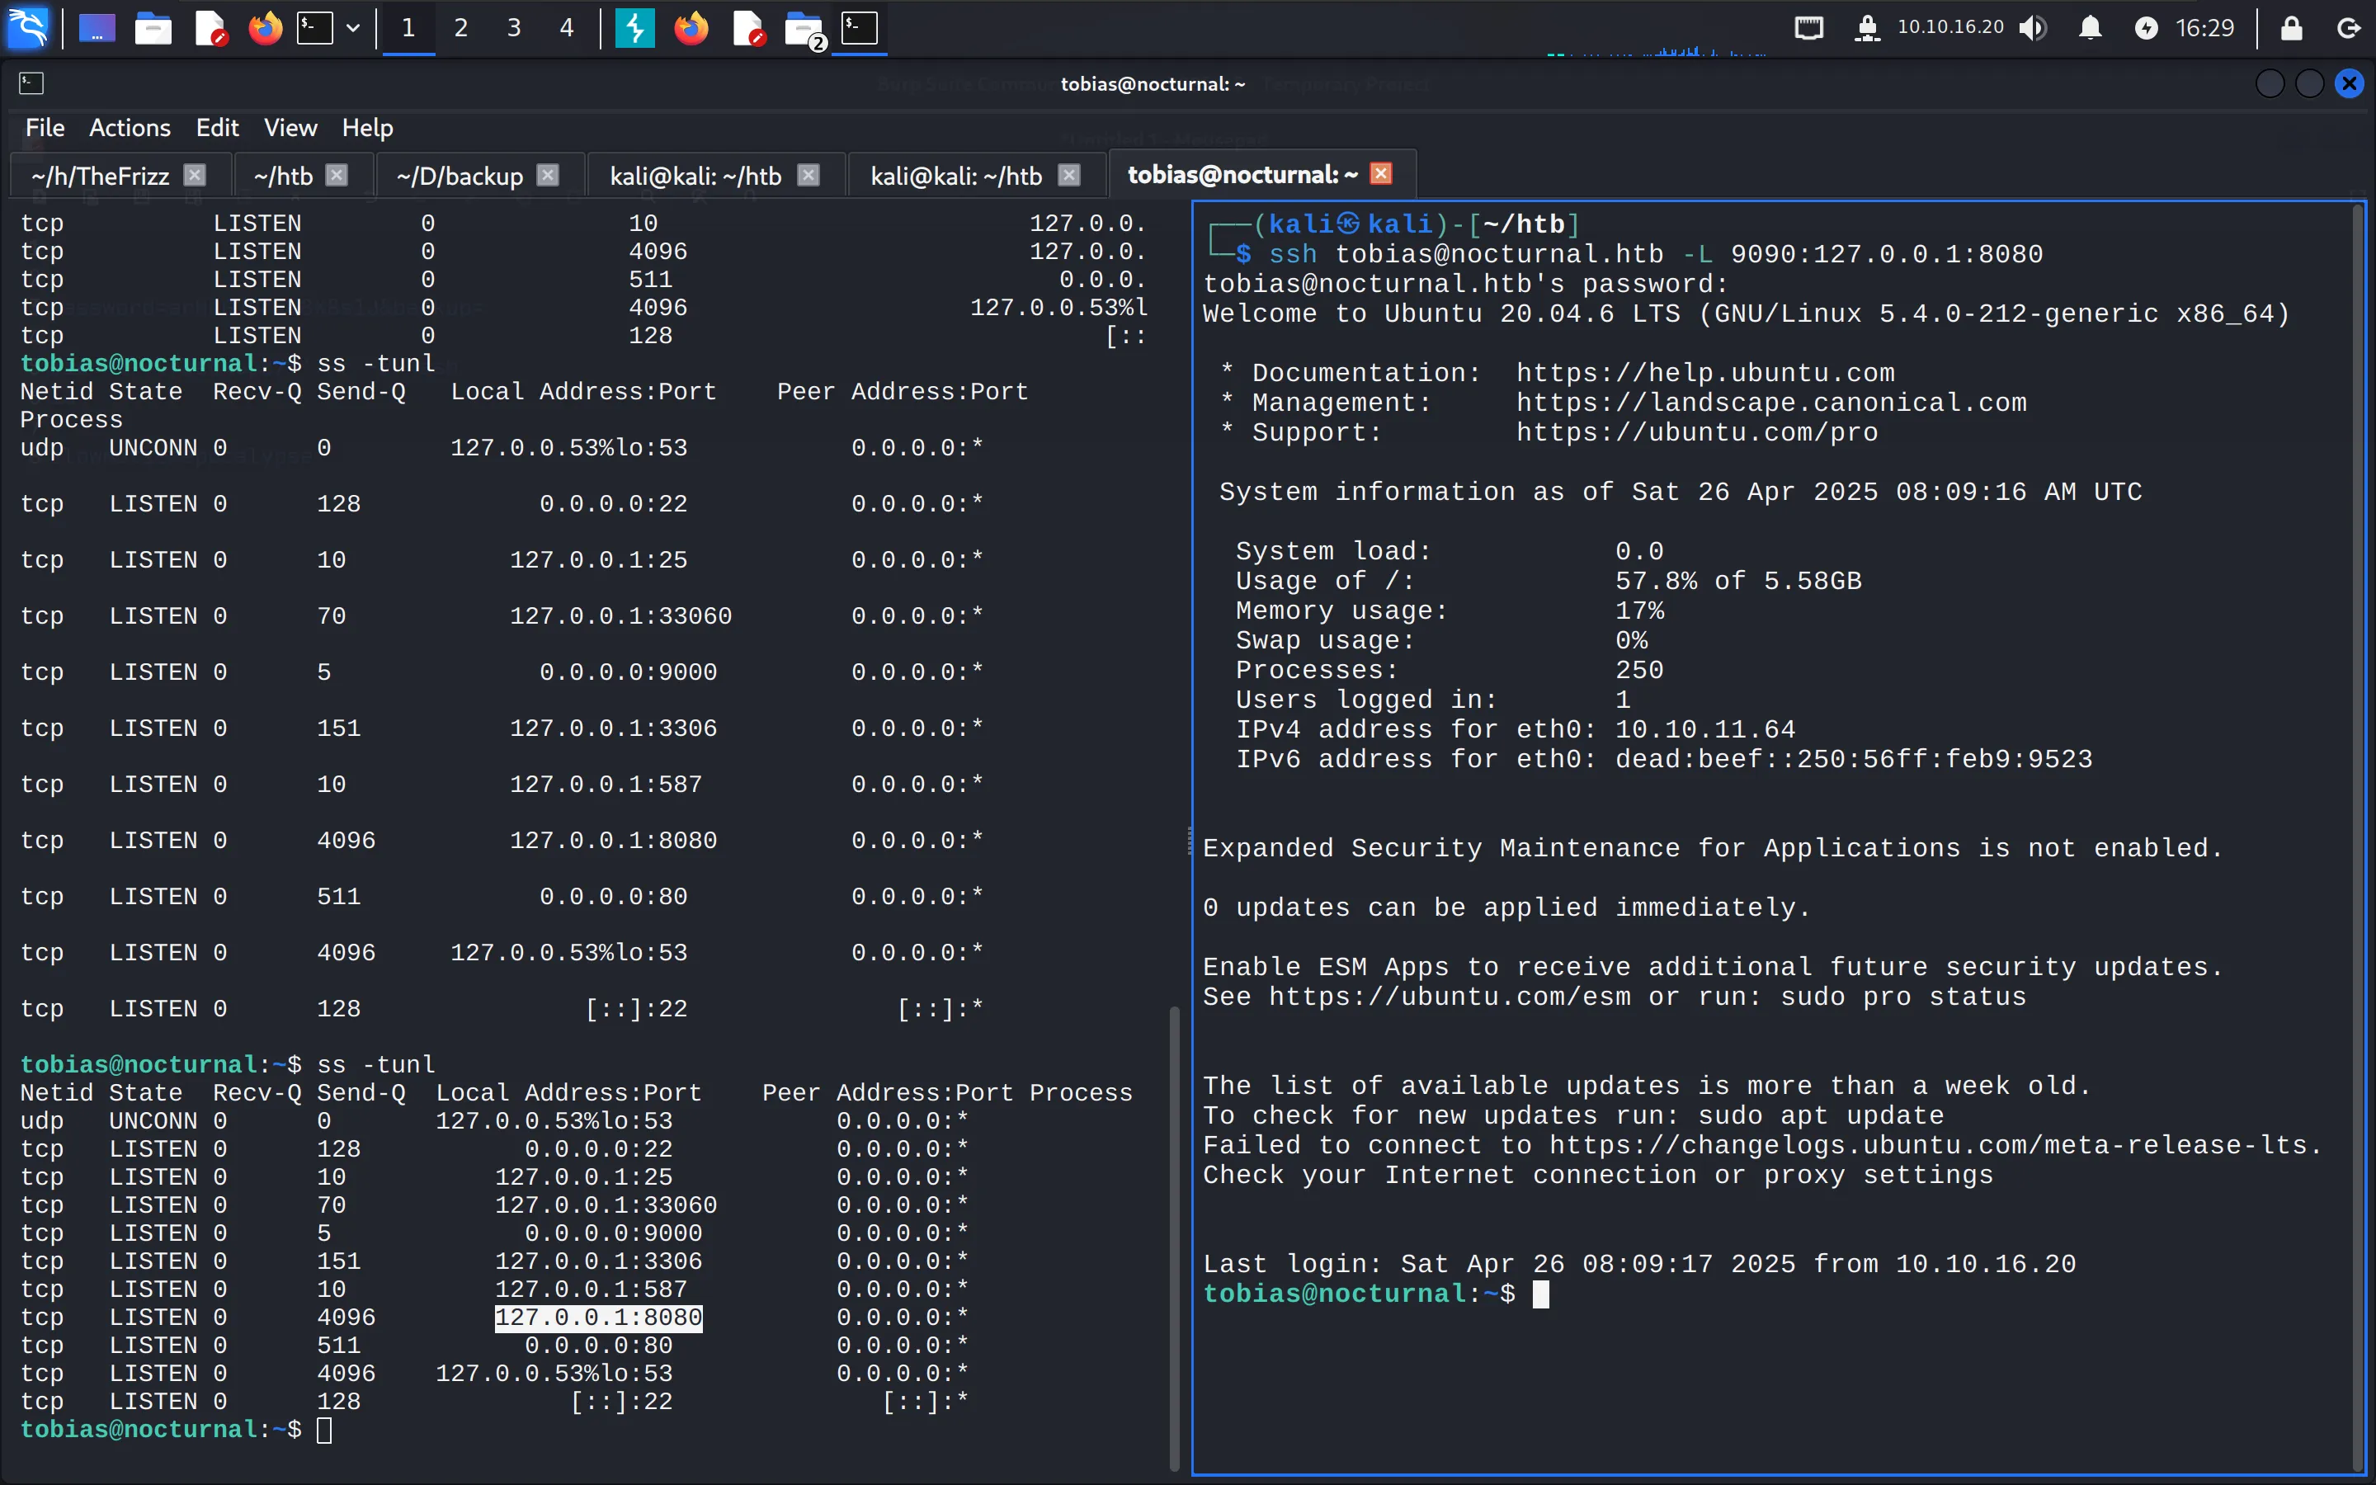2376x1485 pixels.
Task: Open the Edit menu
Action: pos(217,128)
